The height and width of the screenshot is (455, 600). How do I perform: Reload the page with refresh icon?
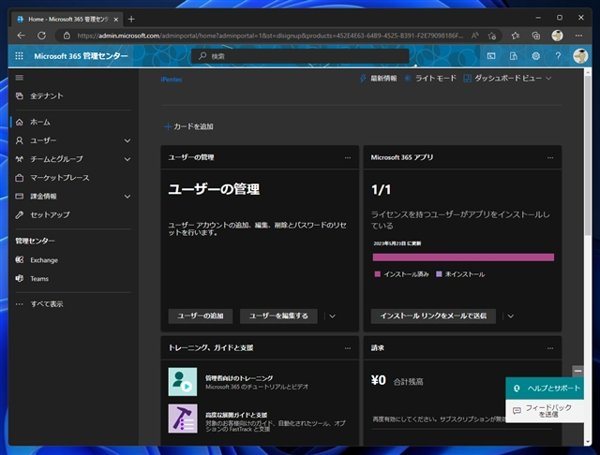pos(41,36)
